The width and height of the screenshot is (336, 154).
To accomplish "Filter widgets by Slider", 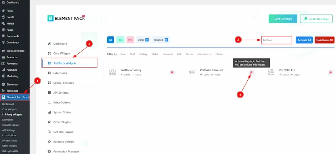I will [155, 54].
